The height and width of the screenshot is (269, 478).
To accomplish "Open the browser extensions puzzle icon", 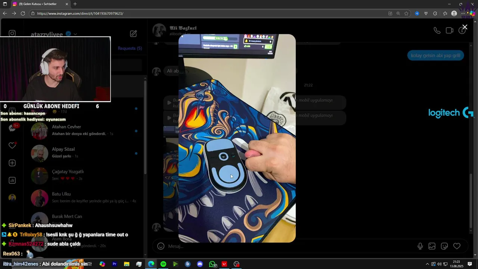I will [x=435, y=13].
